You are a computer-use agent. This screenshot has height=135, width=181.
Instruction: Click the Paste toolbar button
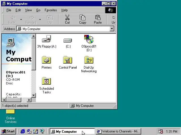98,19
